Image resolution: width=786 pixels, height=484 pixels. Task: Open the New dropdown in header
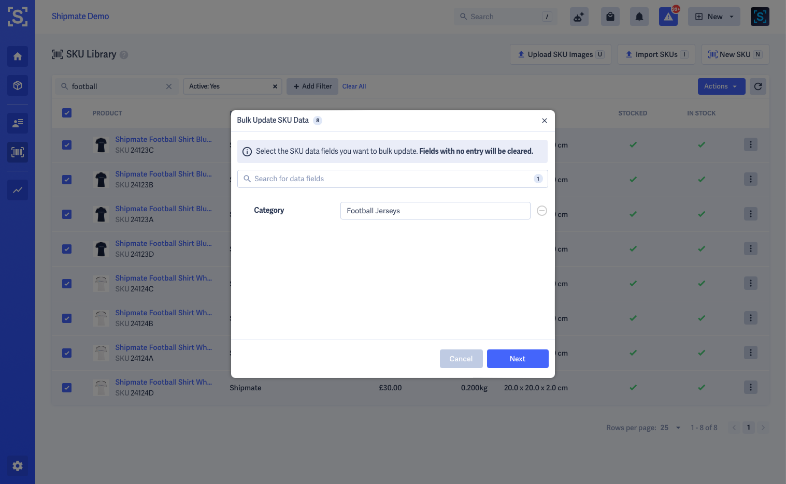tap(714, 17)
